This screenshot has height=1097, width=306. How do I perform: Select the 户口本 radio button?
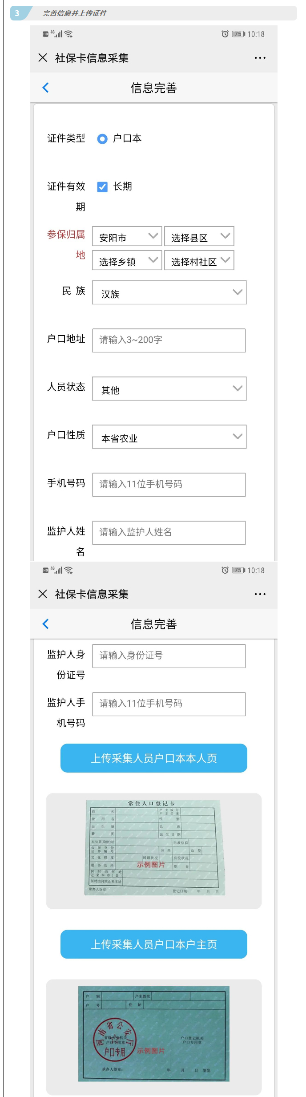point(102,139)
